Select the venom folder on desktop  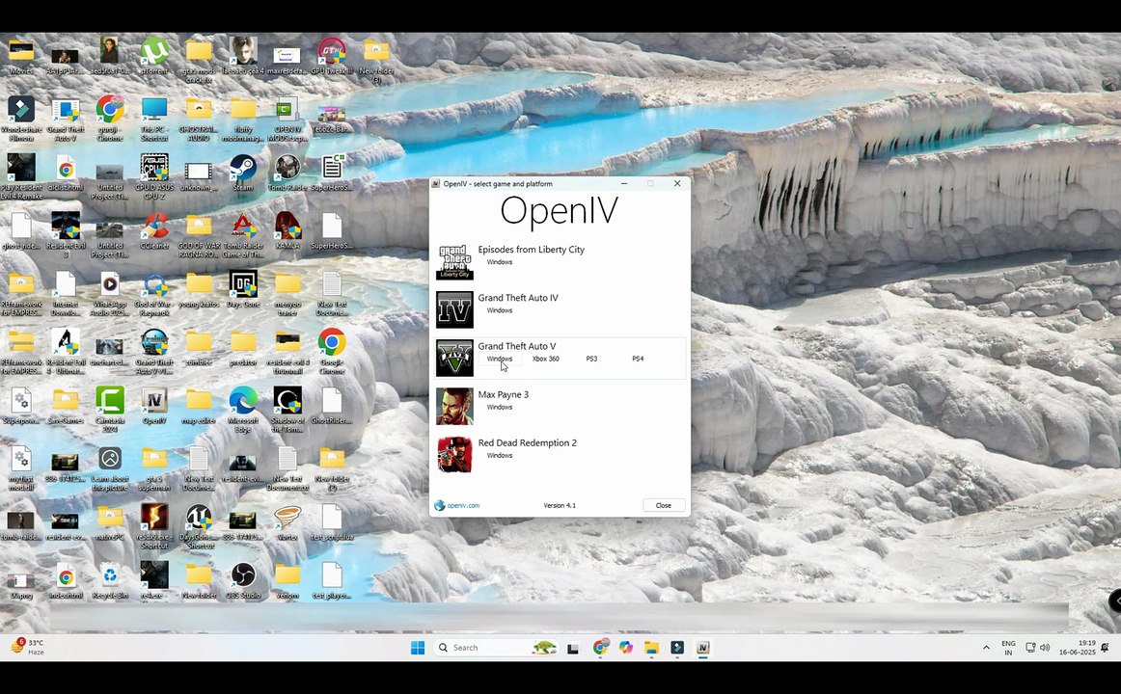pyautogui.click(x=287, y=580)
